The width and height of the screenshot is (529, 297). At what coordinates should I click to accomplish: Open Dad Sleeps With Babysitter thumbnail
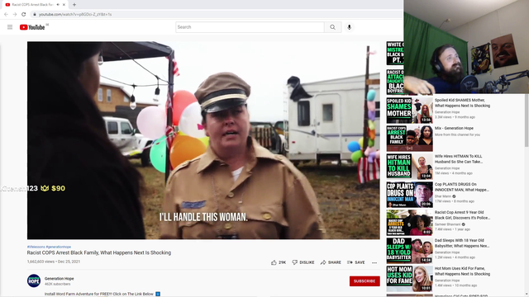pos(410,251)
